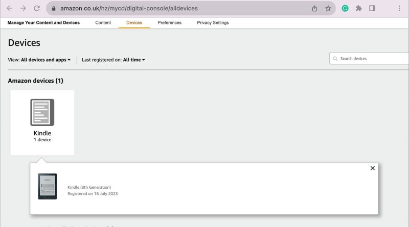Image resolution: width=409 pixels, height=227 pixels.
Task: Open the Chrome three-dot menu
Action: [399, 8]
